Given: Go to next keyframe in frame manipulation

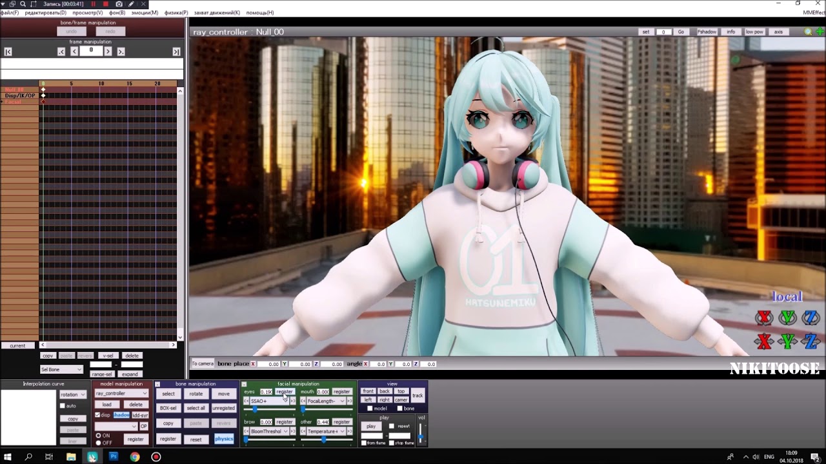Looking at the screenshot, I should coord(121,52).
